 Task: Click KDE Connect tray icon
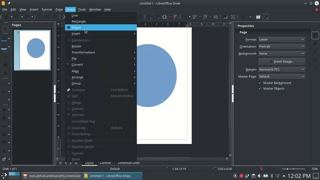247,176
